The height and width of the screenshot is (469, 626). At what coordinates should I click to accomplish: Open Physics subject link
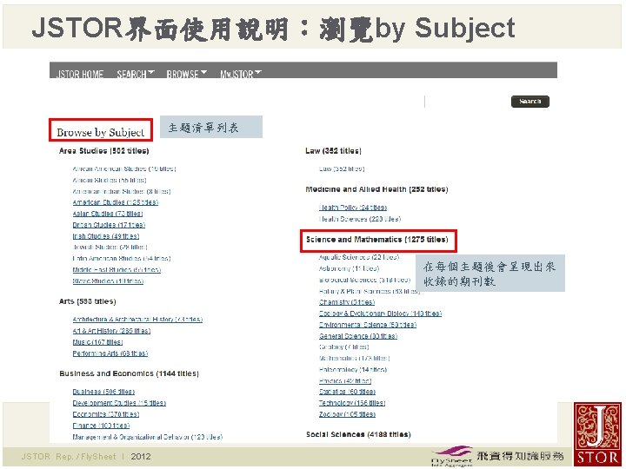pyautogui.click(x=345, y=381)
